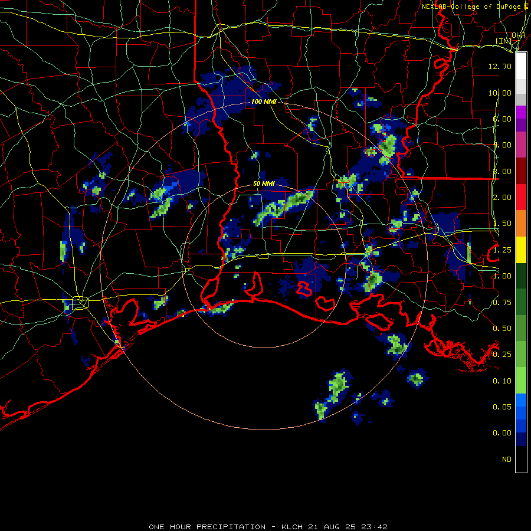Click the ND legend label
This screenshot has height=531, width=531.
click(507, 460)
